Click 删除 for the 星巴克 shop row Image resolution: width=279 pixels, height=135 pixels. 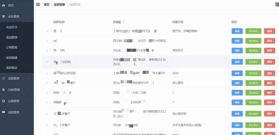(x=269, y=31)
